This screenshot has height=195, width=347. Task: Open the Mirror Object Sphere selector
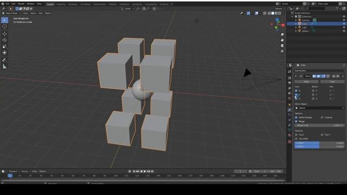319,108
